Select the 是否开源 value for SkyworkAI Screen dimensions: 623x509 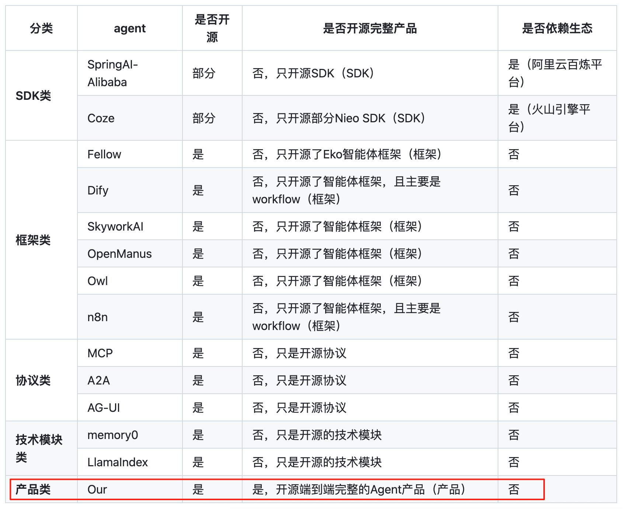[x=198, y=227]
